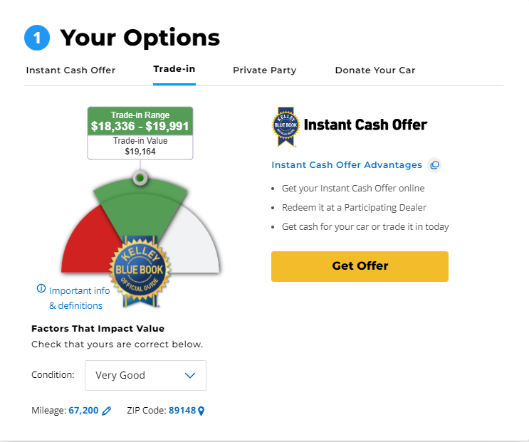Click the 67,200 mileage value
The image size is (529, 442).
point(83,411)
